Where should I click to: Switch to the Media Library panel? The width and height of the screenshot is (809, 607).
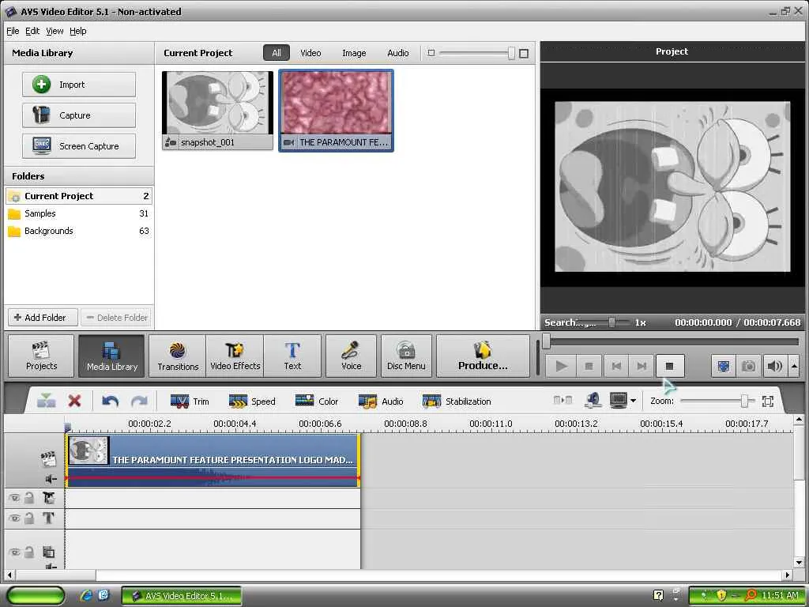[x=111, y=356]
